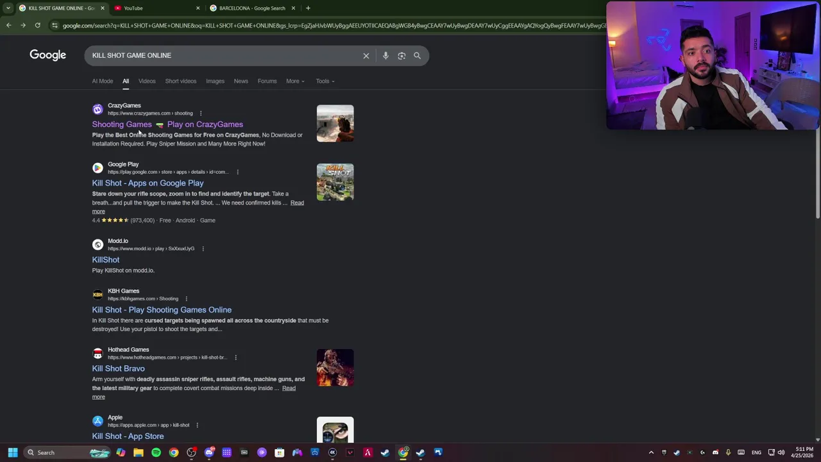821x462 pixels.
Task: Open File Explorer from the taskbar
Action: click(x=138, y=453)
